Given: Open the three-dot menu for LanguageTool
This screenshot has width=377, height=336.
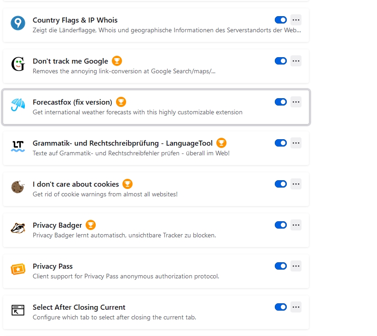Looking at the screenshot, I should coord(296,143).
